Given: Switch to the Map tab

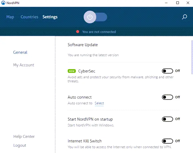Looking at the screenshot, I should [10, 17].
